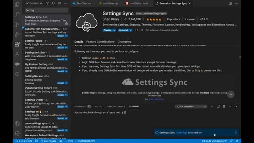Expand Install options for Setting Toggle
The image size is (254, 143).
point(66,48)
